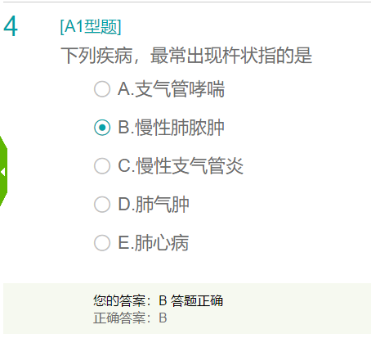Click the 答题正确 status text
Screen dimensions: 371x338
197,300
